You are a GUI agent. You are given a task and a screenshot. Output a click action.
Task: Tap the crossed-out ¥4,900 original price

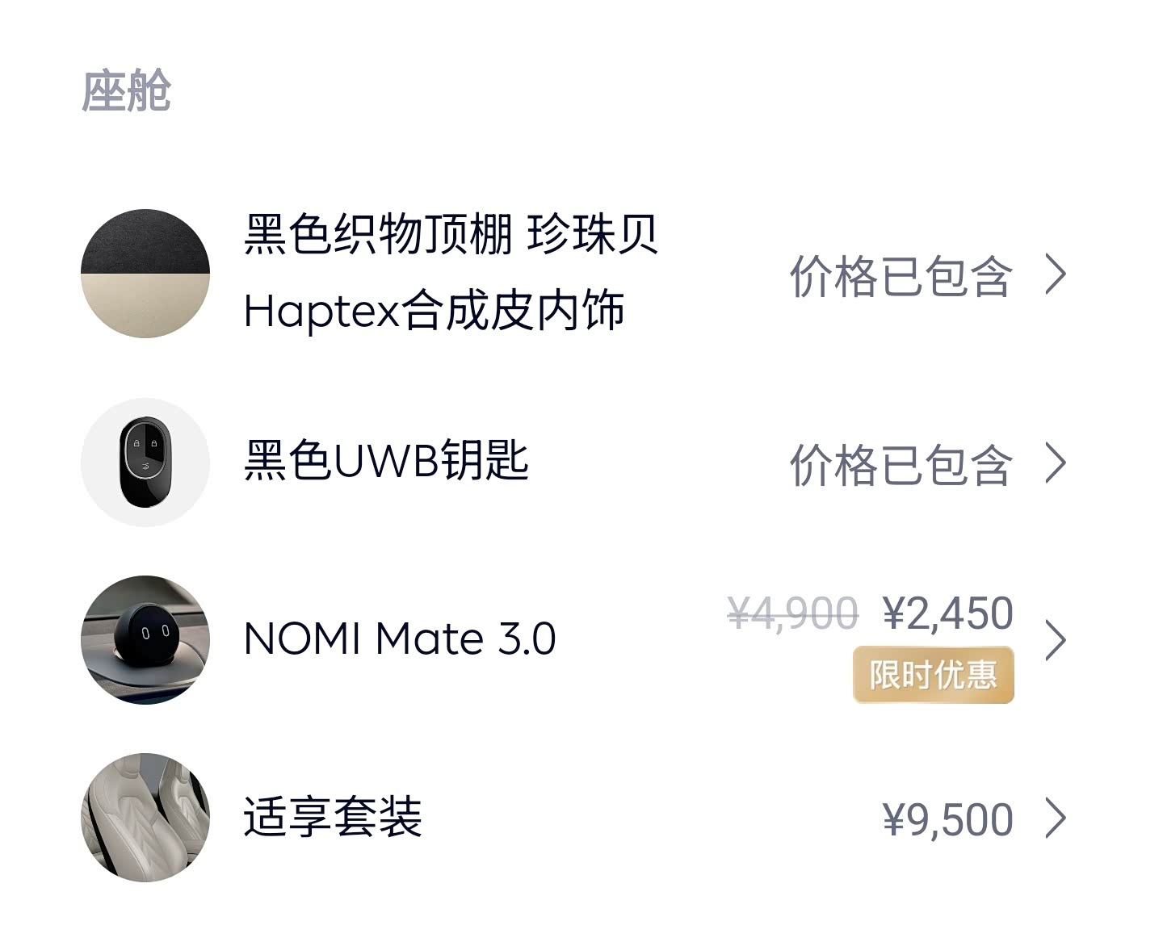[792, 613]
